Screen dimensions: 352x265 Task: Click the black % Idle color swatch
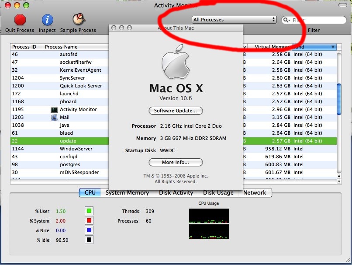[x=89, y=240]
